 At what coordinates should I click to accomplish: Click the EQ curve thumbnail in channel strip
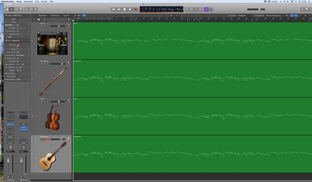click(x=24, y=117)
